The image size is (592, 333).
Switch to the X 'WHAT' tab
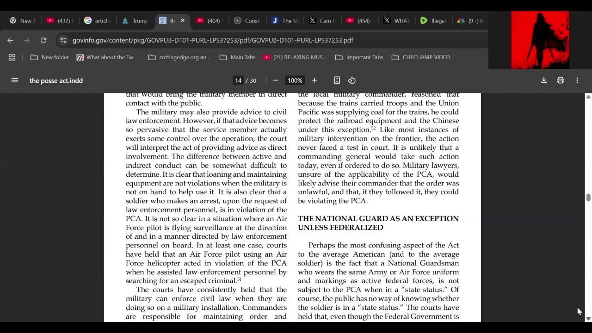[397, 21]
